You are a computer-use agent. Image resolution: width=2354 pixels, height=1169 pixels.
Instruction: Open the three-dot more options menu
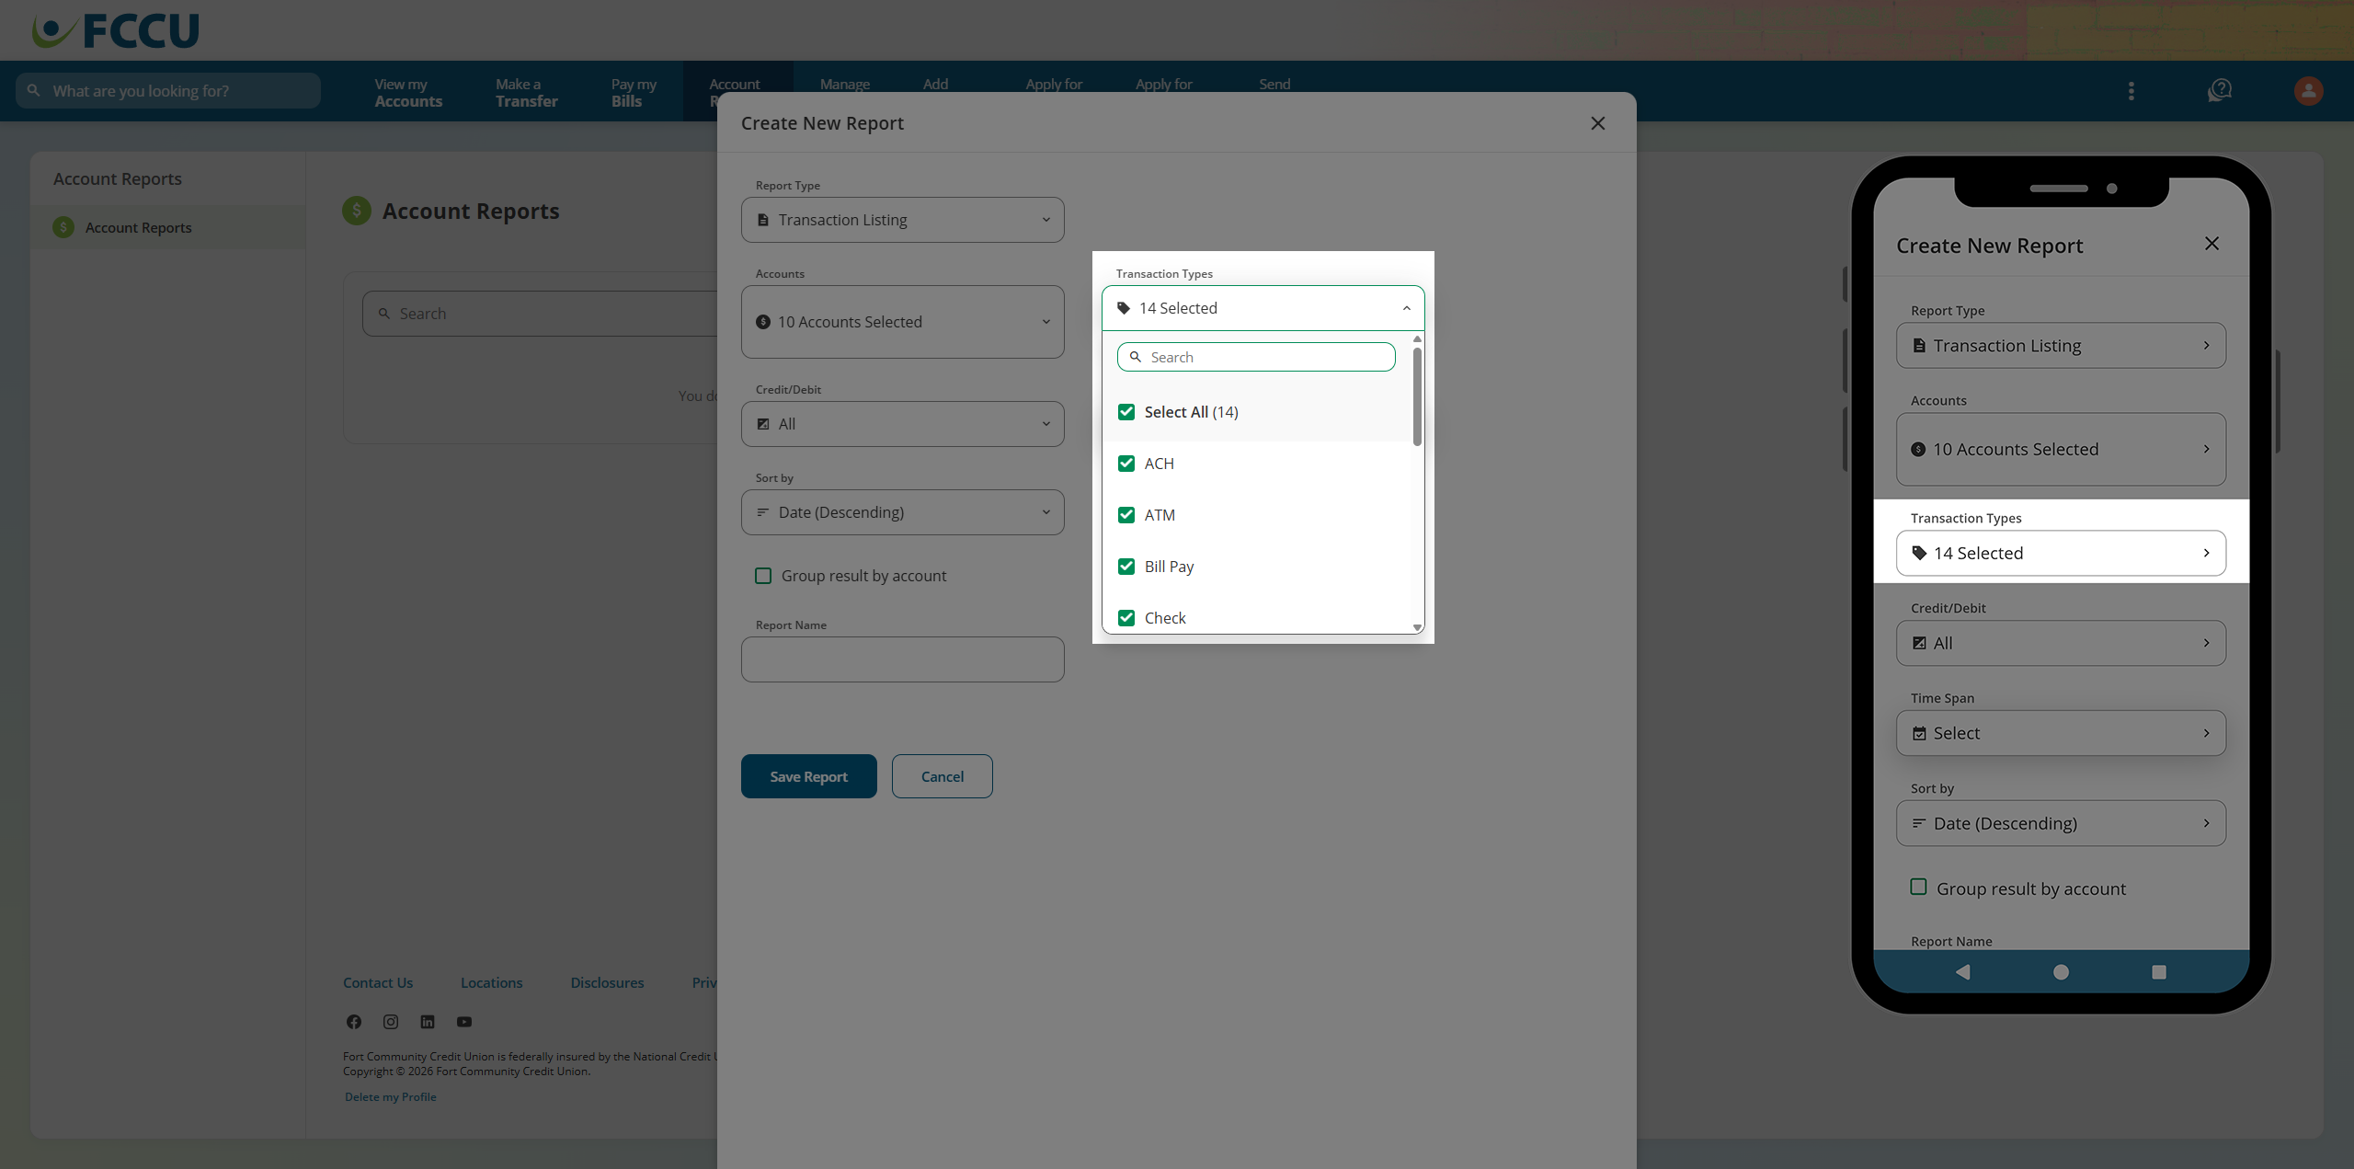[x=2131, y=91]
